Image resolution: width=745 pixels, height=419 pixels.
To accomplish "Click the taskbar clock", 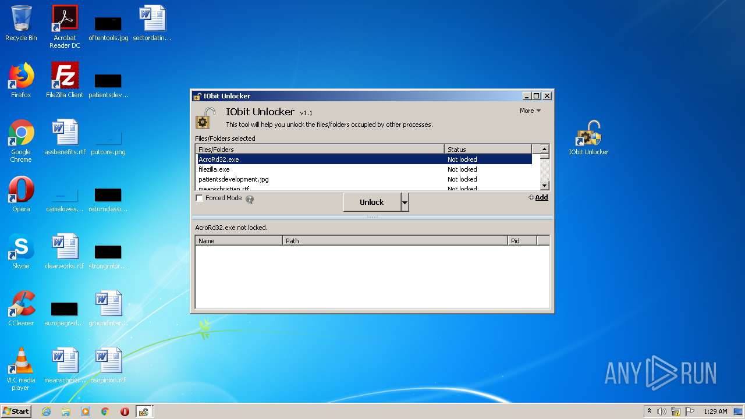I will [x=715, y=411].
